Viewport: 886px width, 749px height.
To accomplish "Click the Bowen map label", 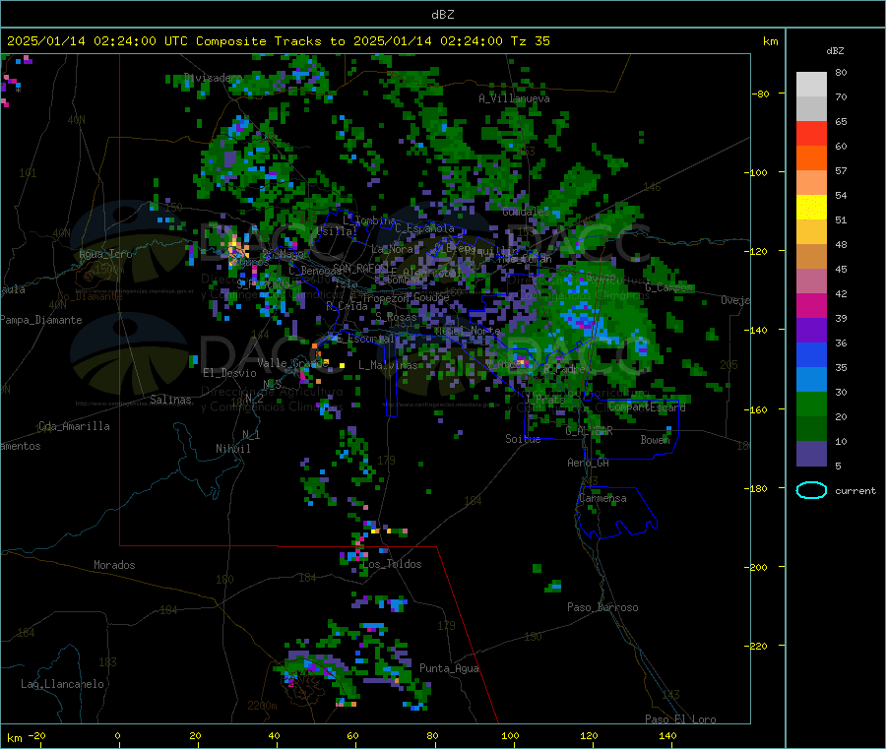I will tap(655, 440).
